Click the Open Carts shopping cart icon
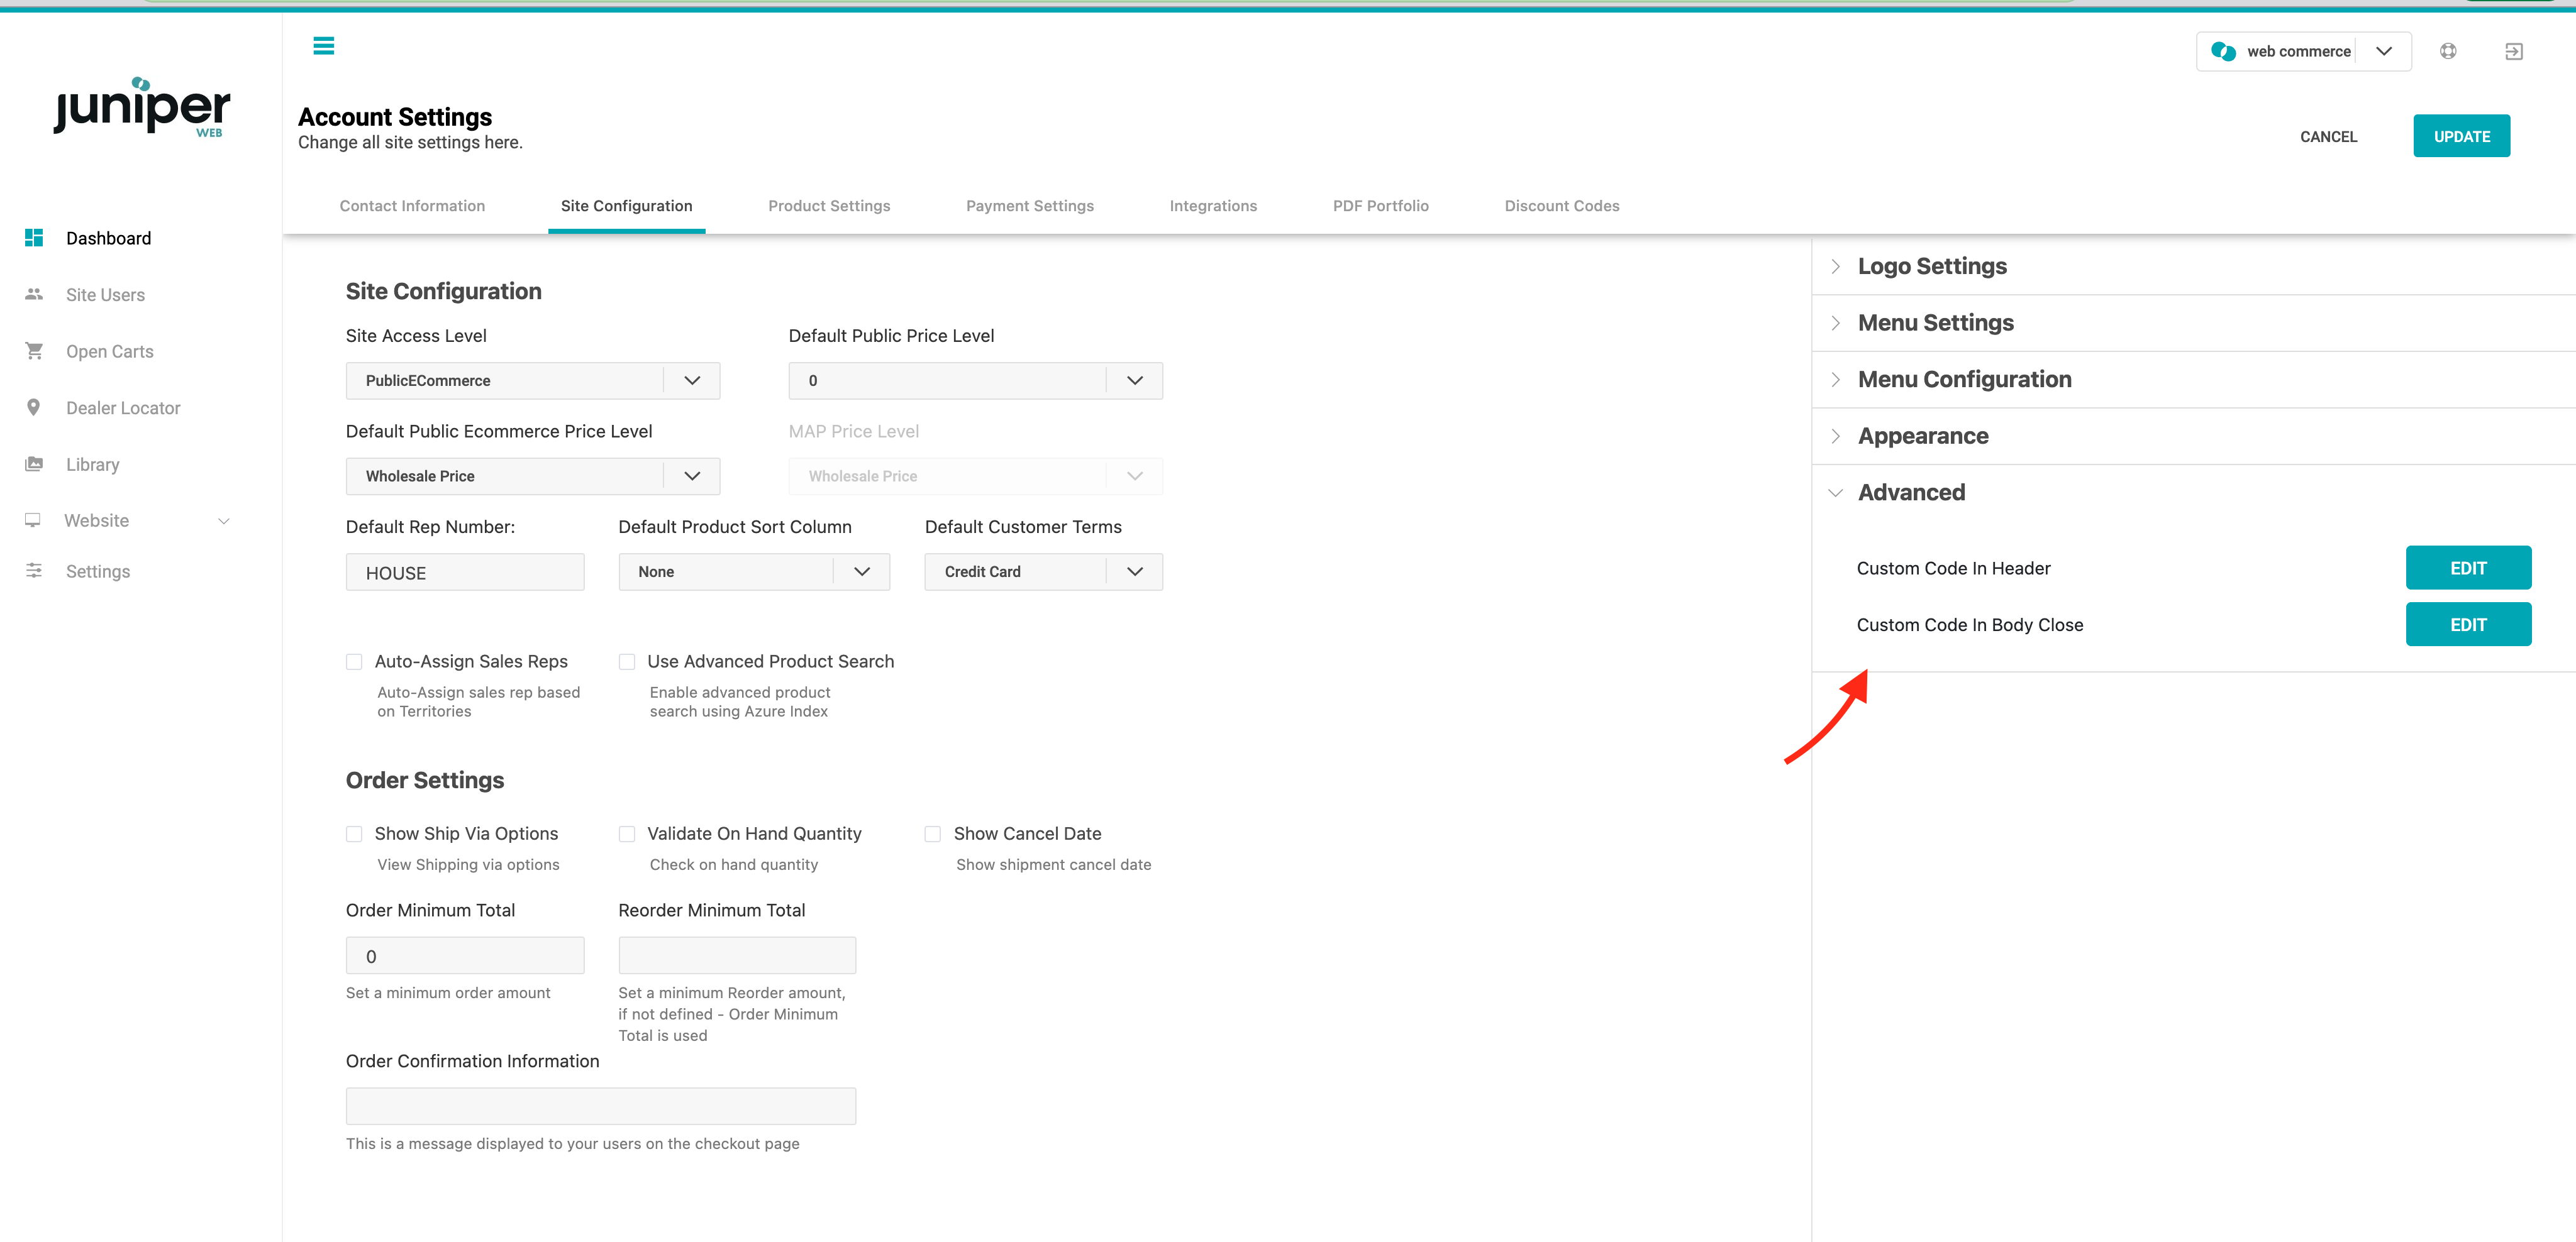Screen dimensions: 2576x1242 (x=34, y=351)
